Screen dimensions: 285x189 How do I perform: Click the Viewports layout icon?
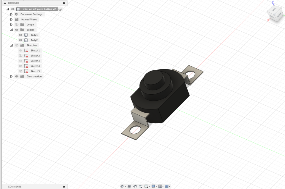coord(167,186)
